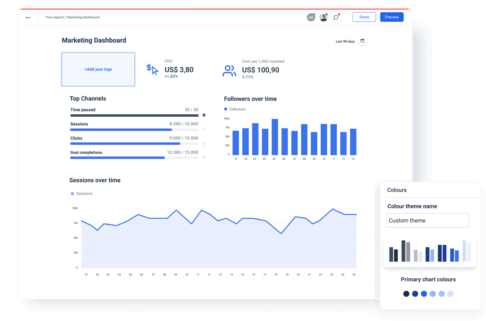Select the darkest primary chart colour swatch
This screenshot has height=321, width=486.
(x=406, y=294)
